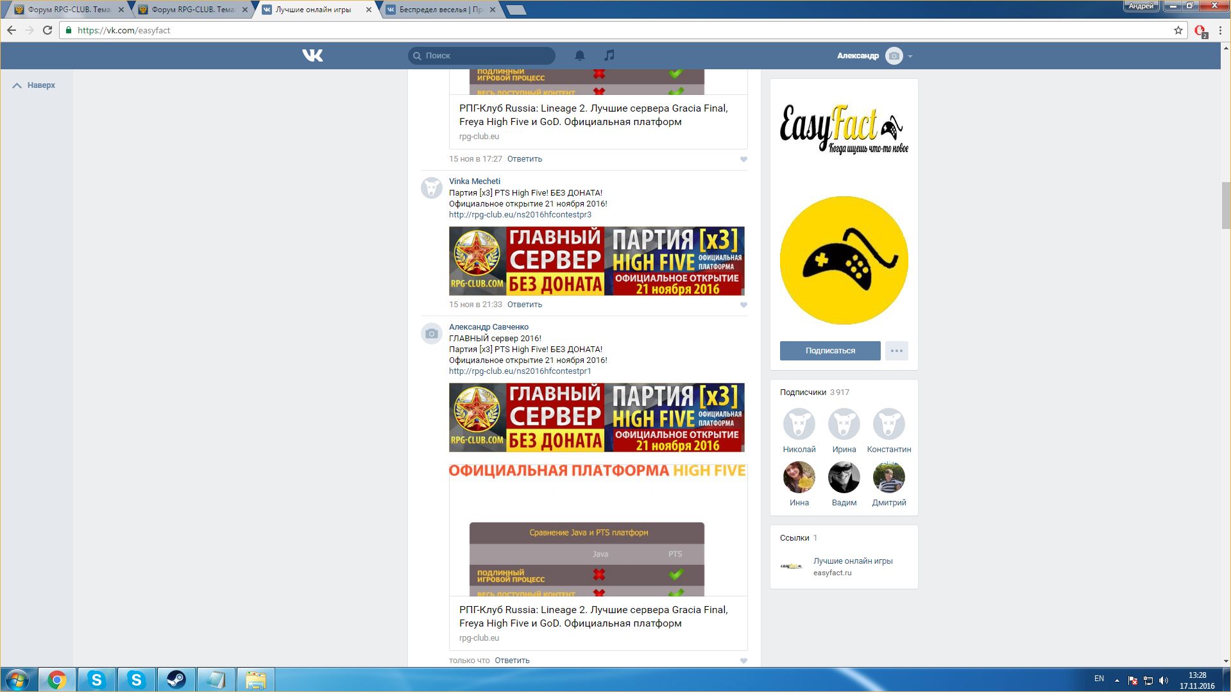Click Vinka Mecheti's dog avatar
Screen dimensions: 1231x692
432,188
